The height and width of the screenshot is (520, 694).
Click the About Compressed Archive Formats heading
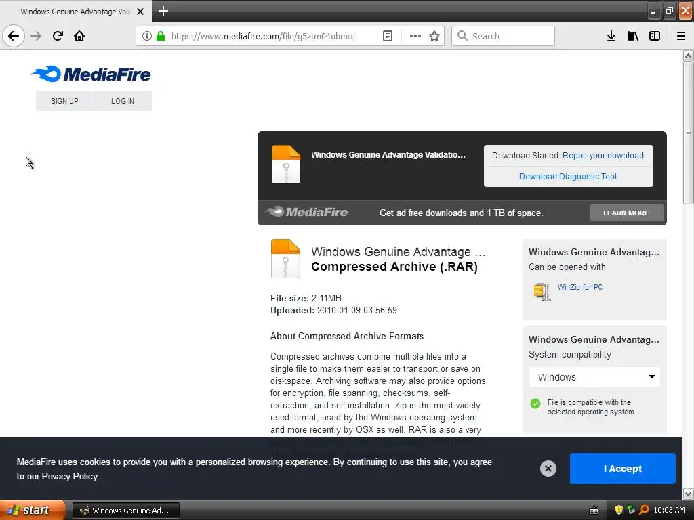[347, 336]
